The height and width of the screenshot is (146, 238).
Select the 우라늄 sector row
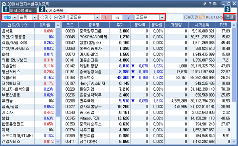(x=28, y=101)
